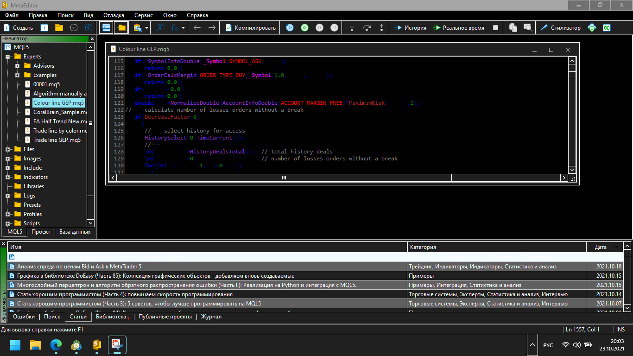Screen dimensions: 633x356
Task: Toggle the Navigator panel toolbar button
Action: pos(107,28)
